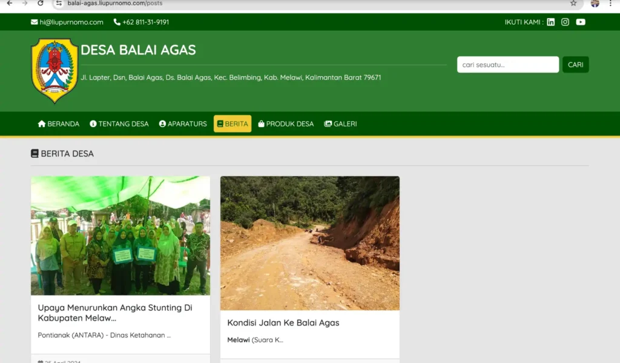This screenshot has width=620, height=363.
Task: Click the phone handset icon
Action: point(117,22)
